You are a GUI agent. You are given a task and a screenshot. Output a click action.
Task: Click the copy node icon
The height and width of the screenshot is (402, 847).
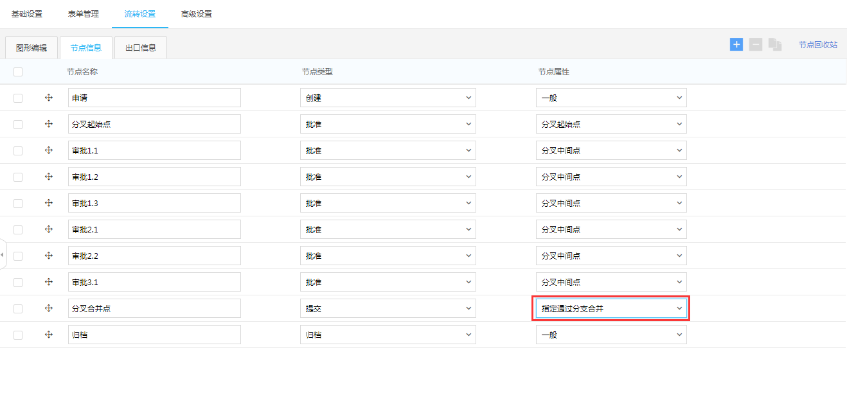(775, 45)
